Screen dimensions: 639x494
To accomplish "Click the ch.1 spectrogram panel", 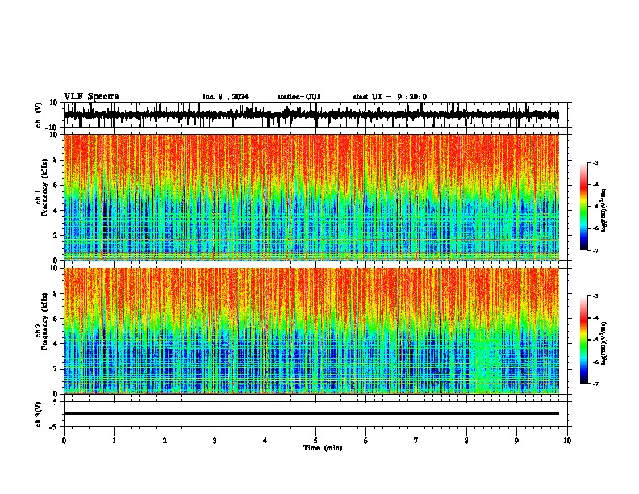I will [x=311, y=197].
